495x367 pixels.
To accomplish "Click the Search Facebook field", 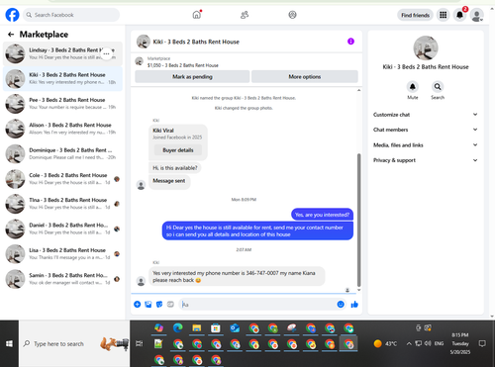I will 71,15.
